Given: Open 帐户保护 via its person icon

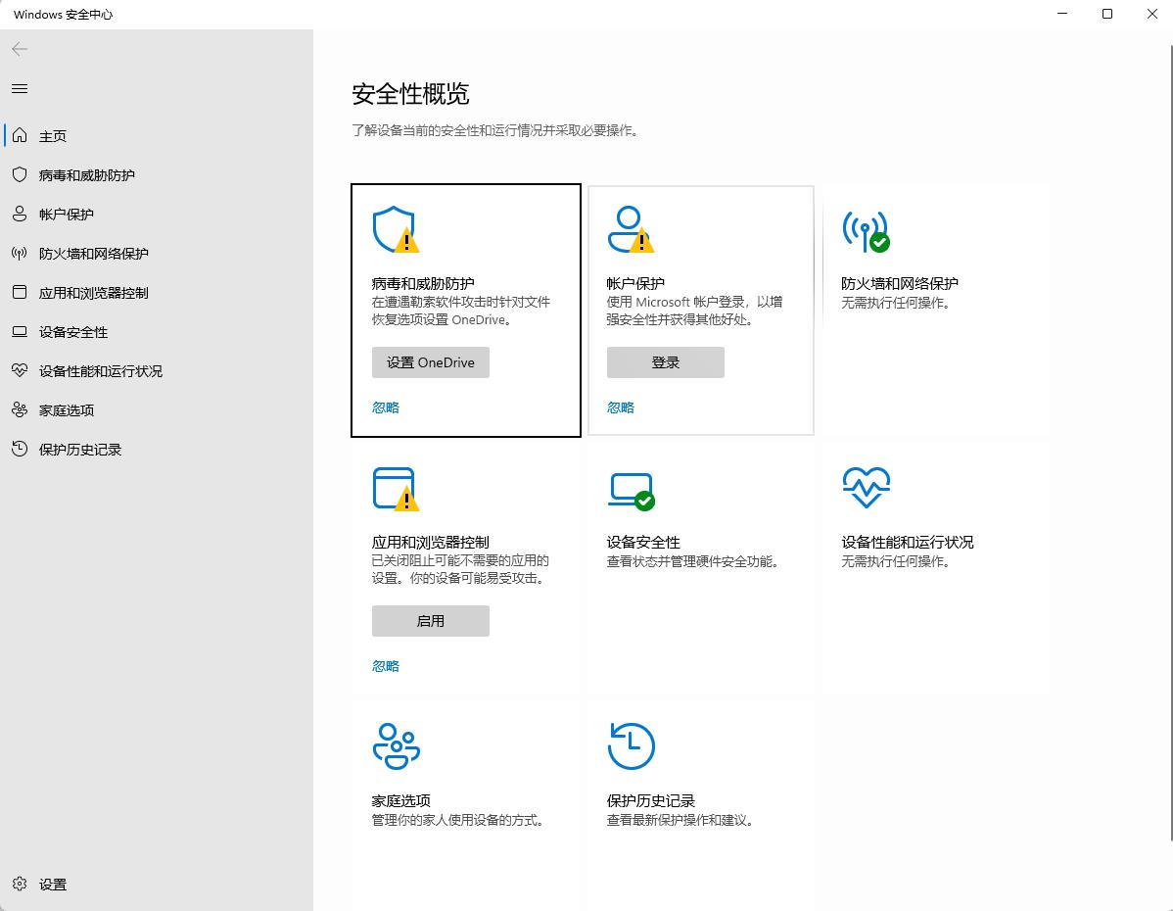Looking at the screenshot, I should [632, 230].
